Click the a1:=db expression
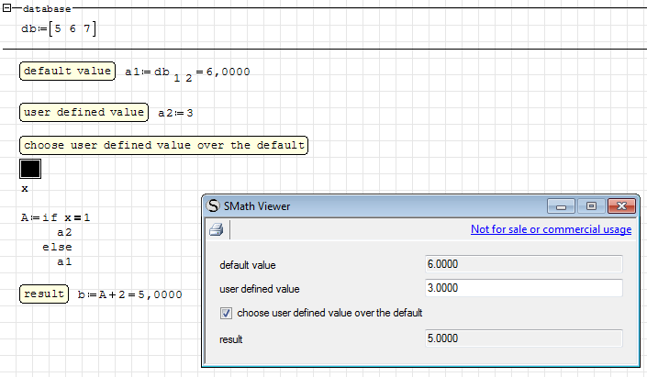The height and width of the screenshot is (377, 647). click(187, 72)
